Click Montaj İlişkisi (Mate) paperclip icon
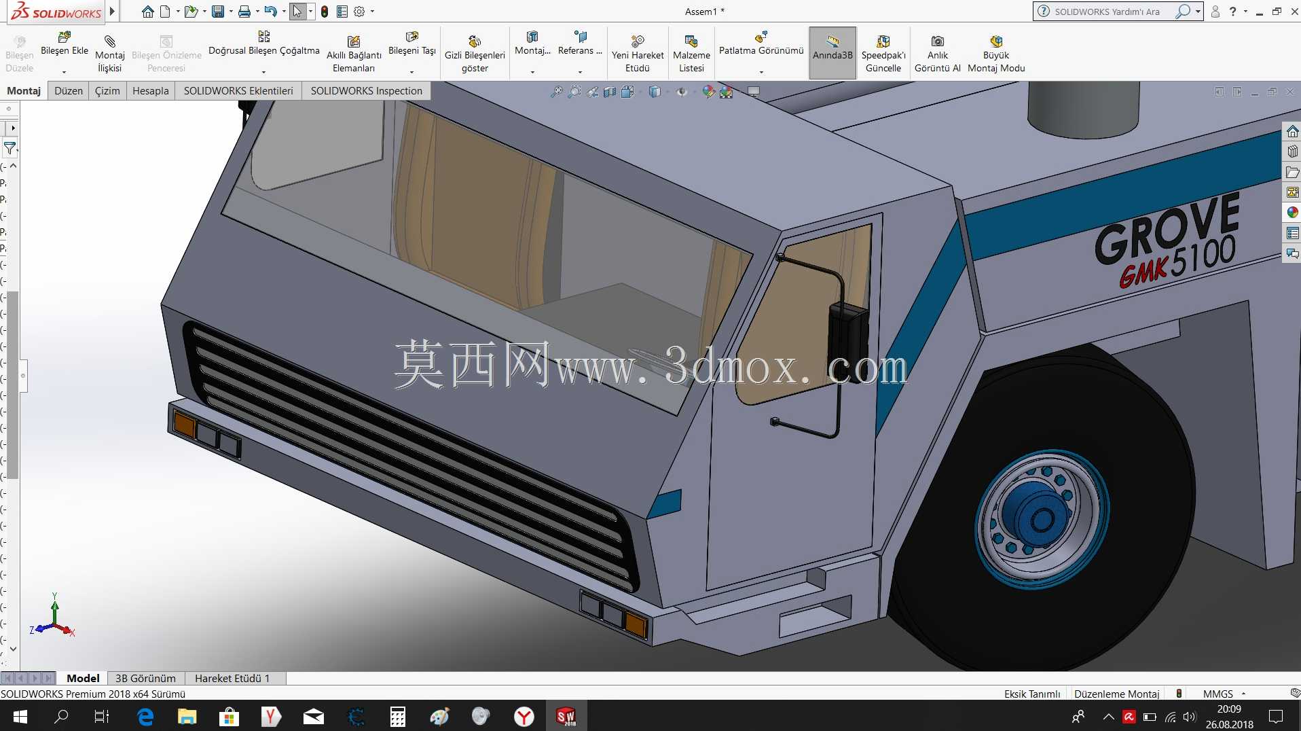Screen dimensions: 1301x731 click(x=110, y=41)
